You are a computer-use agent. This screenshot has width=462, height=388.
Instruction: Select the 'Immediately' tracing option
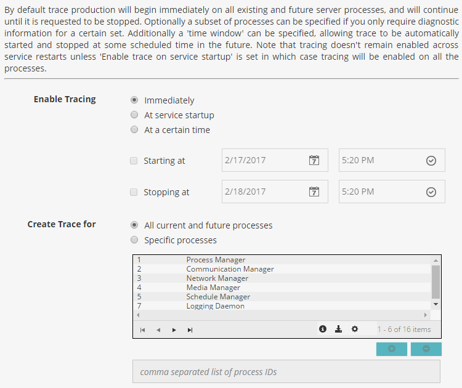click(134, 100)
